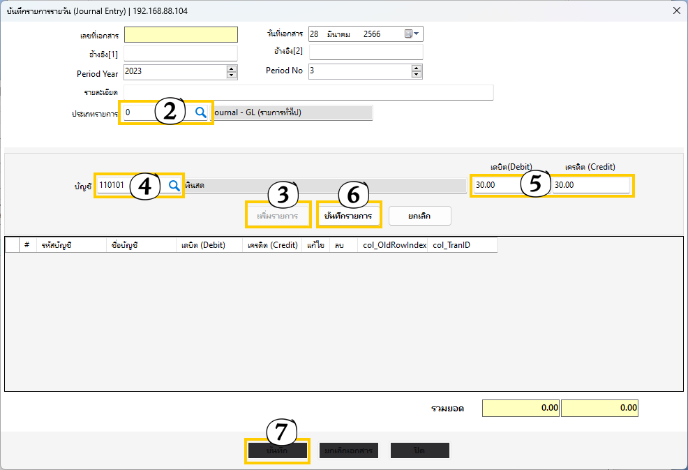Click the ยกเลิกเอกสาร button at the bottom
This screenshot has height=470, width=688.
point(348,451)
